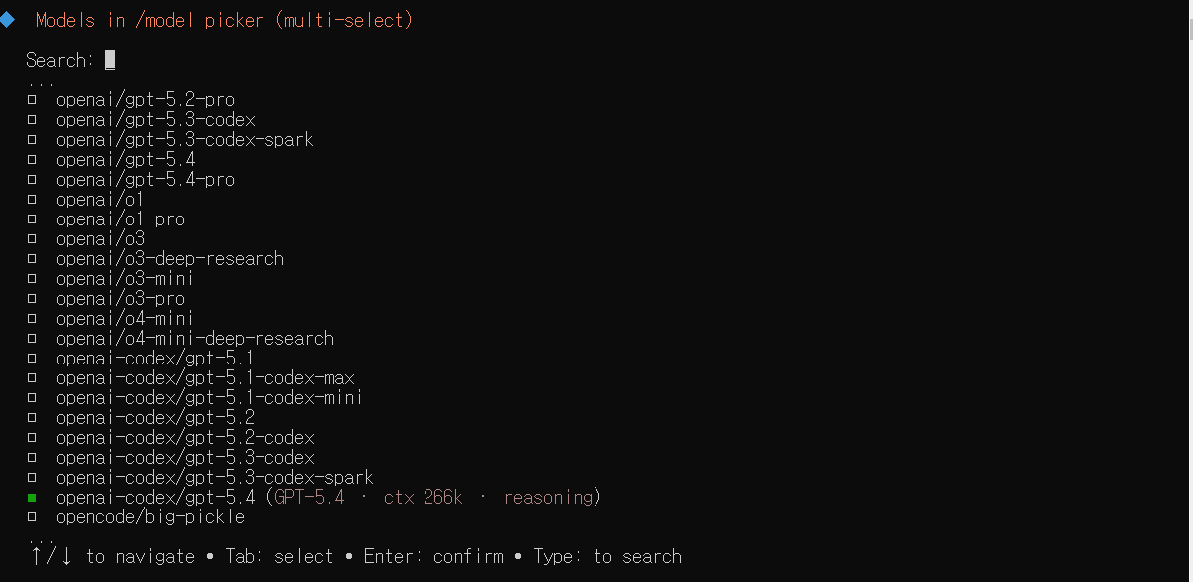Click the "Enter: confirm" hint text
The width and height of the screenshot is (1193, 582).
(x=432, y=556)
